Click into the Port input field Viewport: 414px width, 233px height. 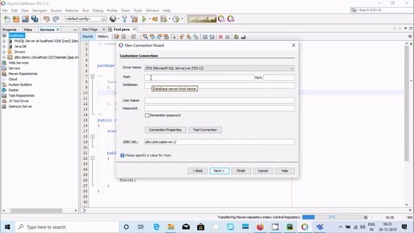coord(279,78)
